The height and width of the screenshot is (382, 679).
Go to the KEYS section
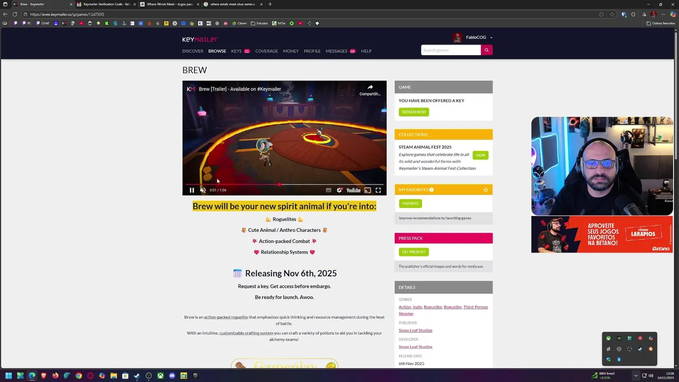(x=236, y=51)
